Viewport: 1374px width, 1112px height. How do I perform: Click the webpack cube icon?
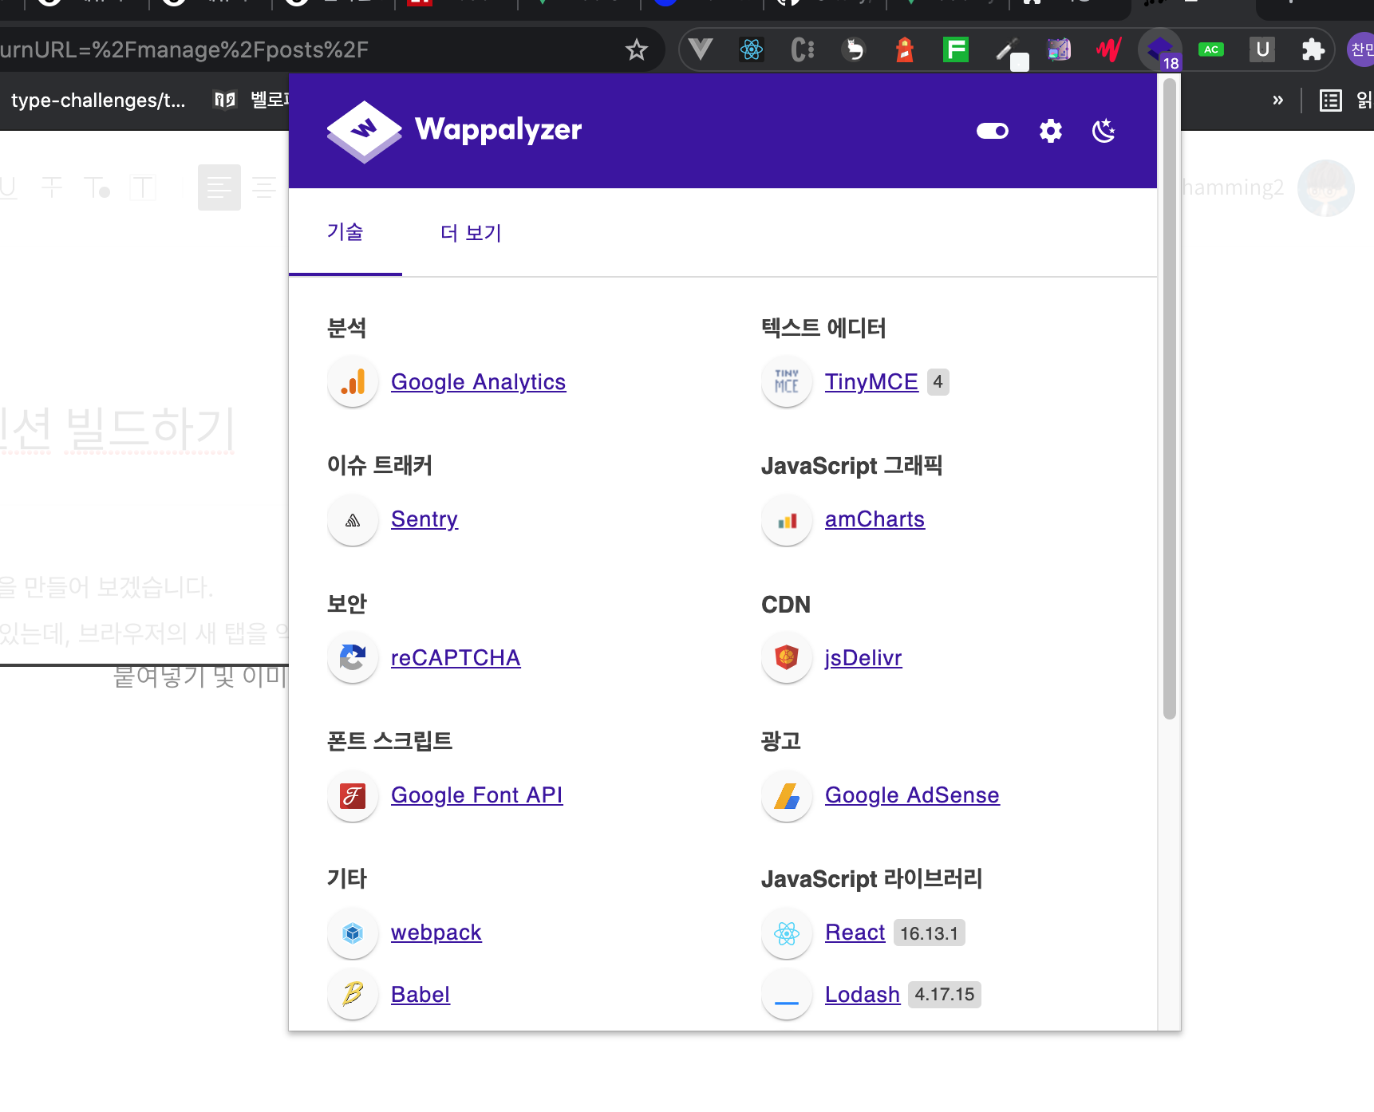coord(353,933)
